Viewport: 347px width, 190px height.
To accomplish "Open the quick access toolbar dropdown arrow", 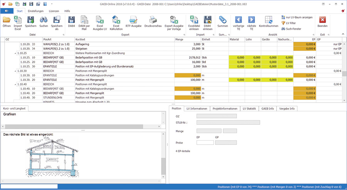I will (52, 4).
